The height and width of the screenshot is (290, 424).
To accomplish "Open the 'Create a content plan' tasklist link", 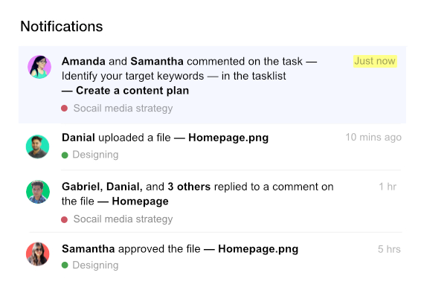I will (x=132, y=91).
